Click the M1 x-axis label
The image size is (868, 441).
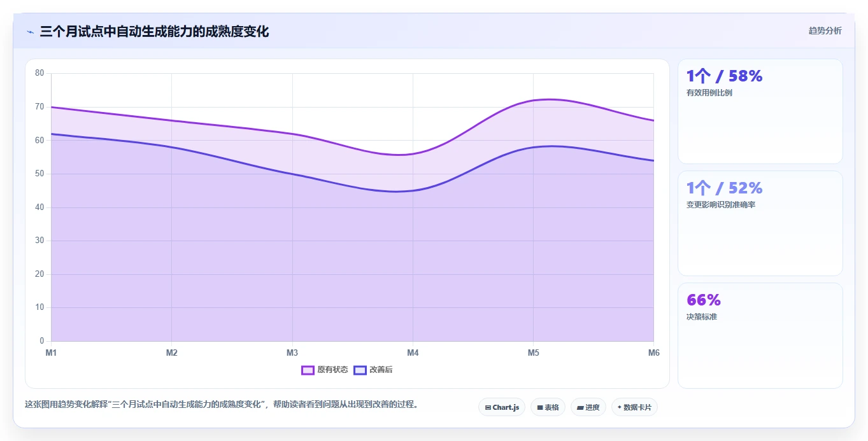click(51, 353)
